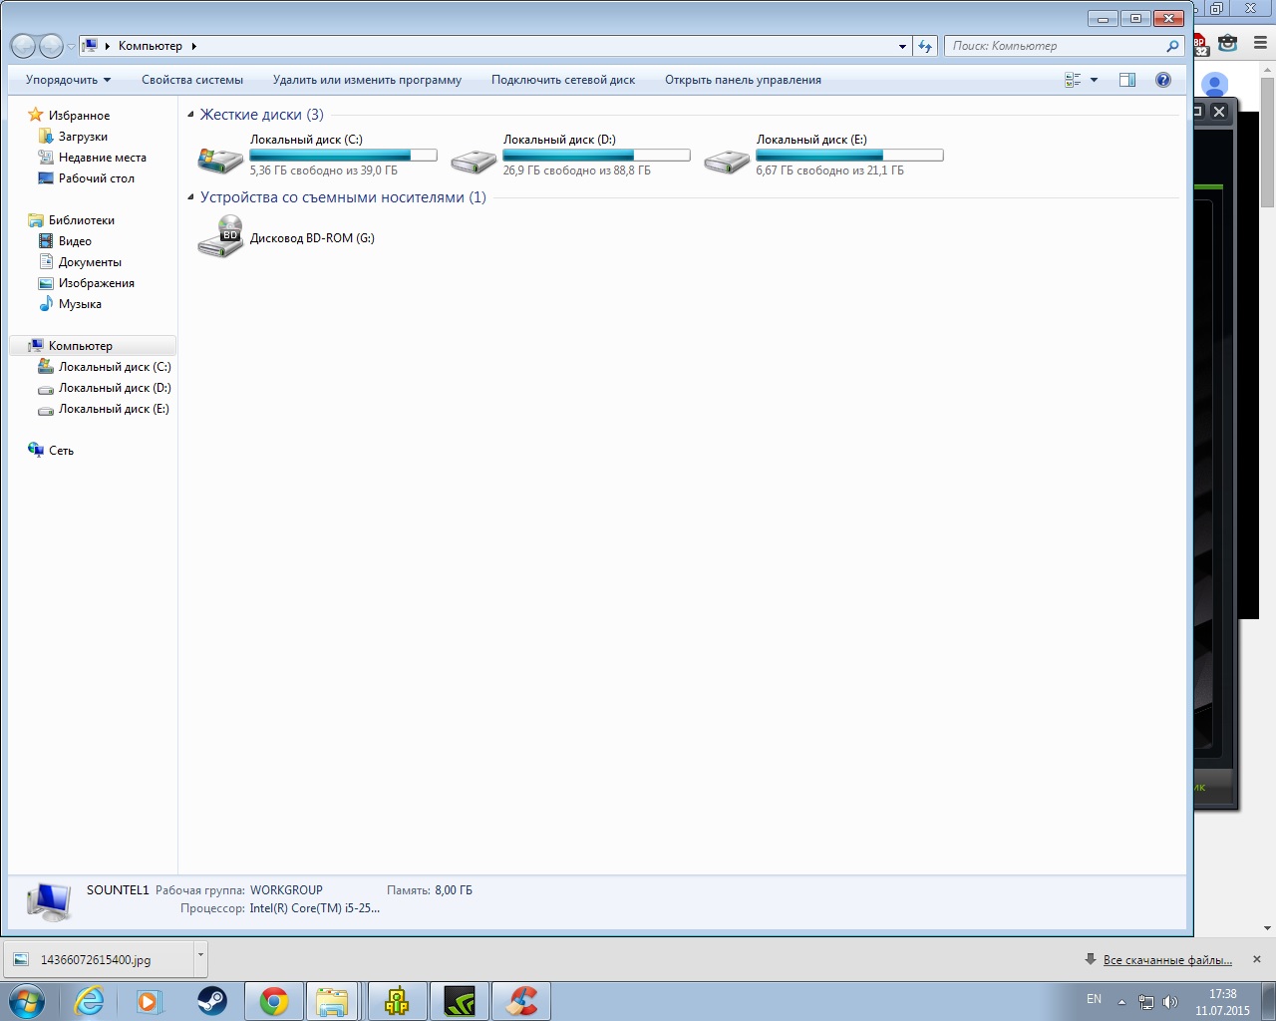Go back with the Explorer back arrow
Screen dimensions: 1276x1021
coord(23,46)
